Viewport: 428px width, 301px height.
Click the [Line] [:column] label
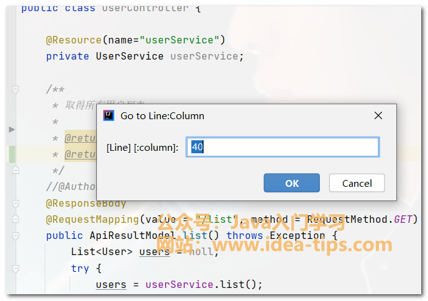point(142,148)
